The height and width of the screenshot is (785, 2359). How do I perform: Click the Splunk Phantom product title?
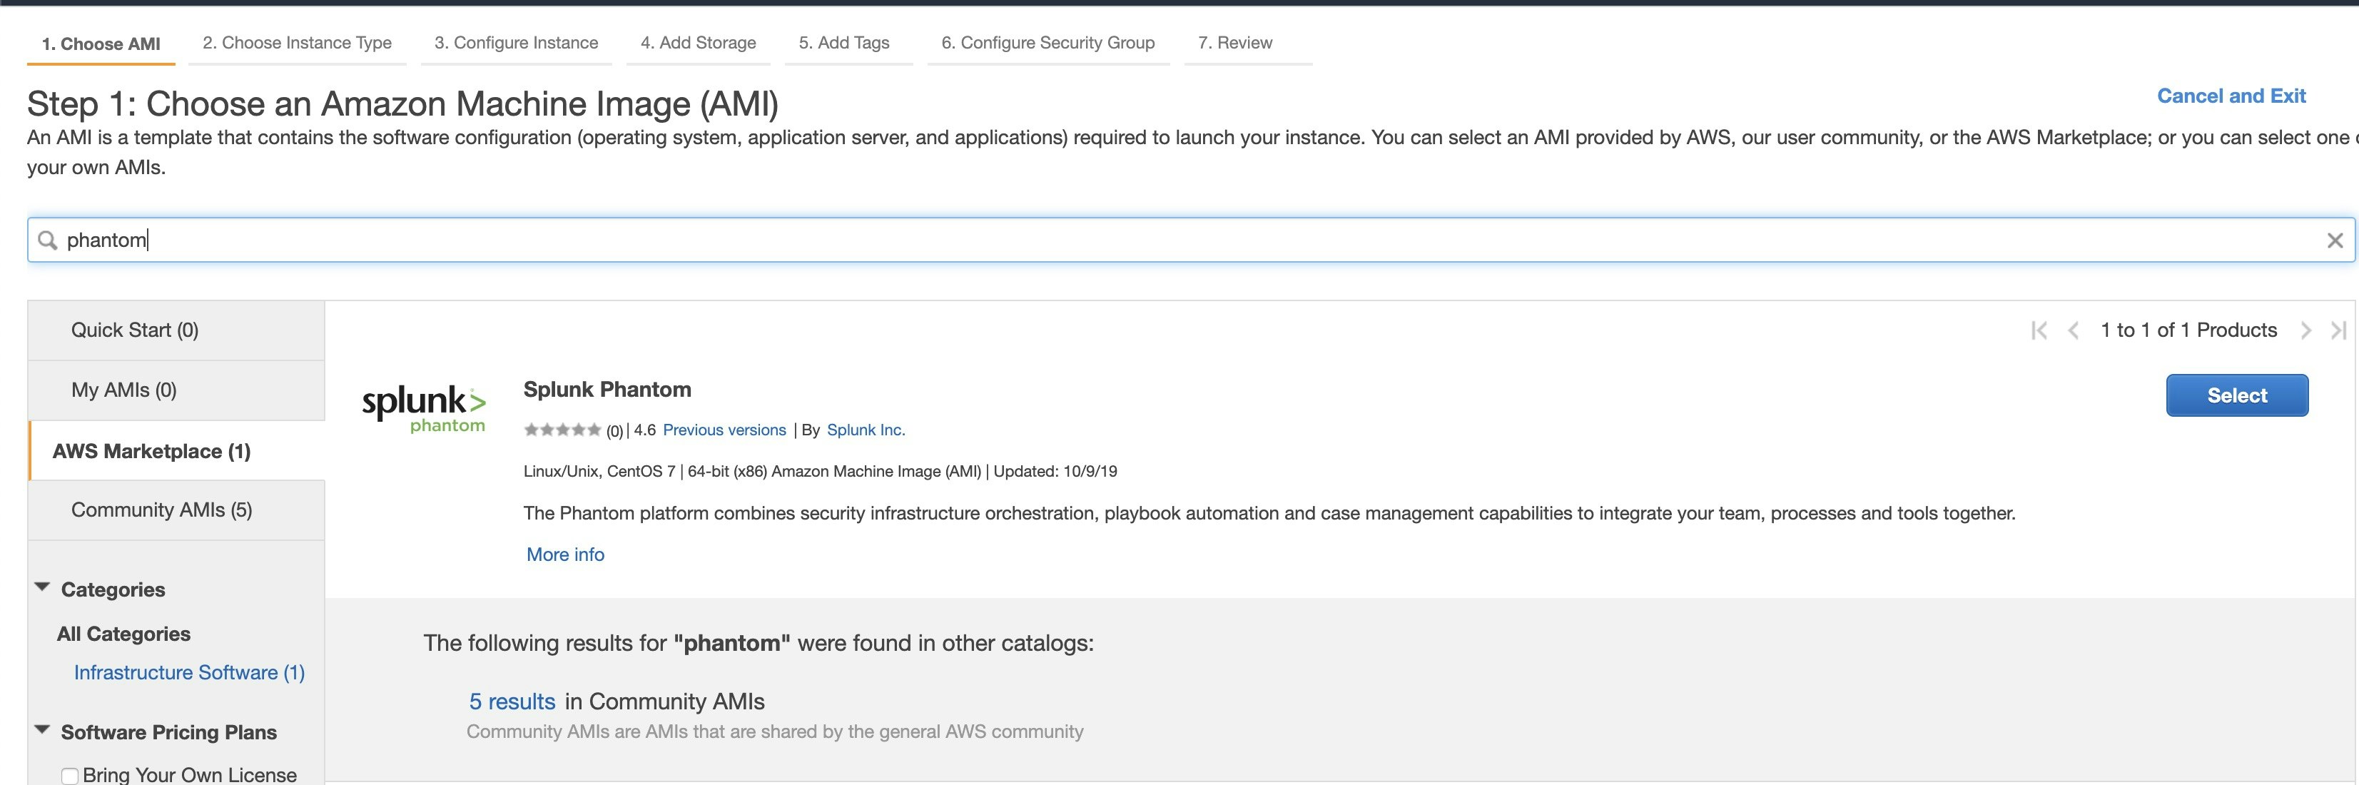tap(607, 390)
